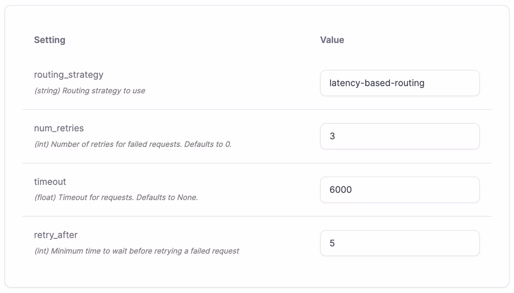Image resolution: width=514 pixels, height=293 pixels.
Task: Select the num_retries input showing 3
Action: tap(400, 136)
